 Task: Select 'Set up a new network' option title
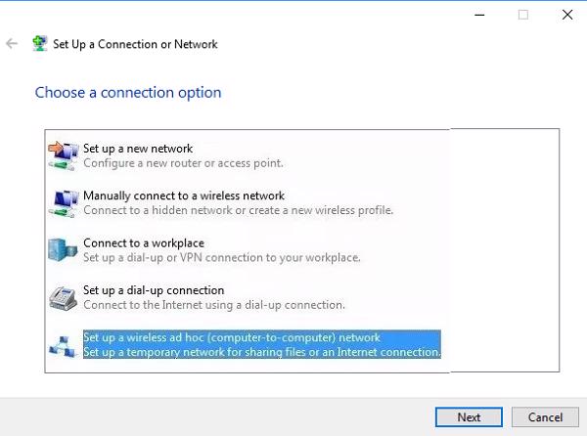click(138, 149)
